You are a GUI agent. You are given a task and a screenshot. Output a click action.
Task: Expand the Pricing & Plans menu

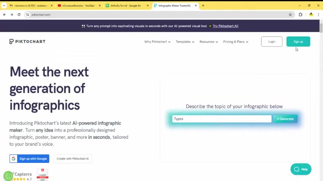tap(236, 42)
